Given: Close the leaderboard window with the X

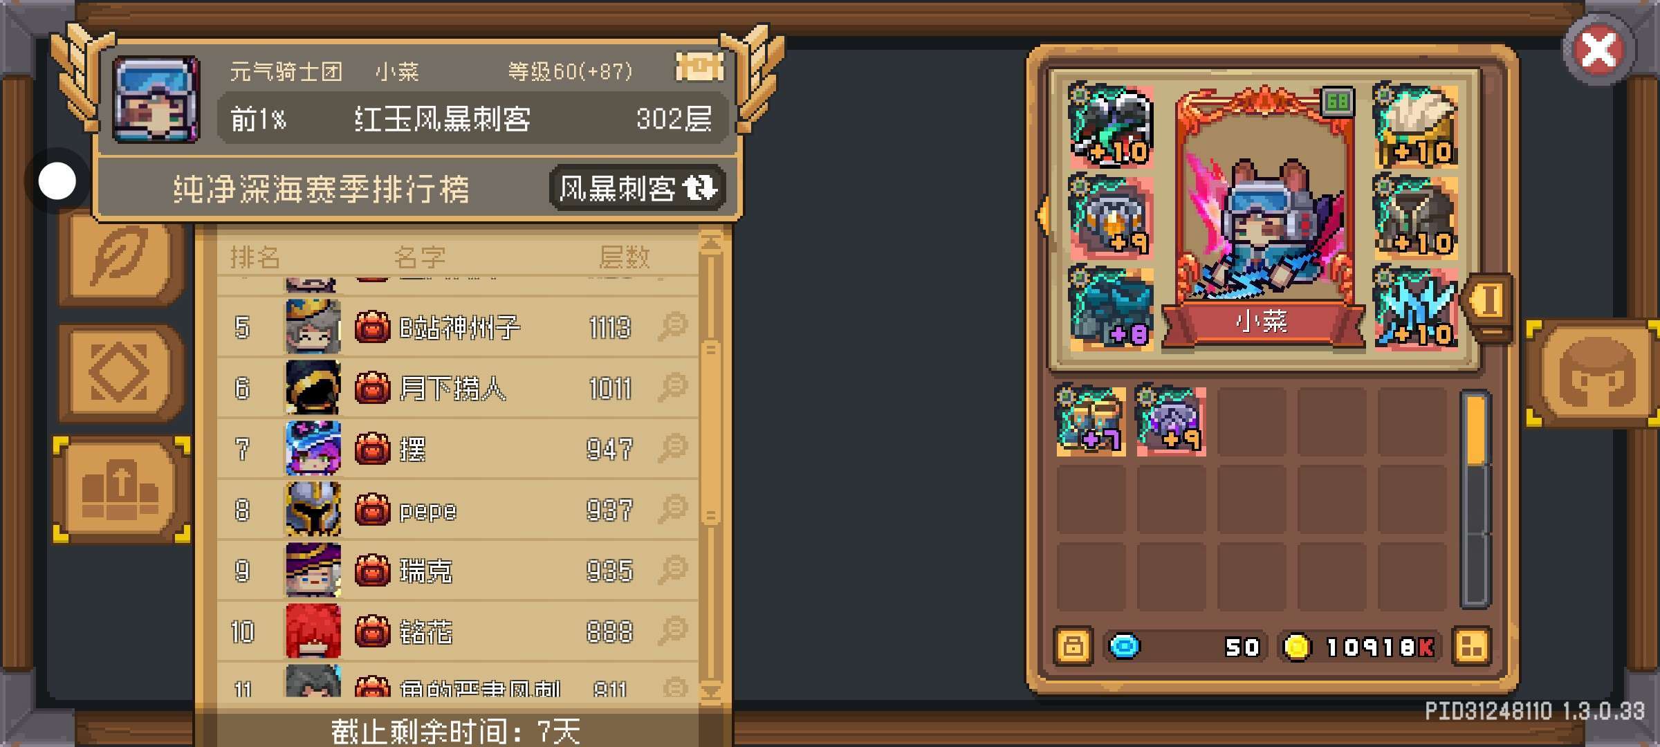Looking at the screenshot, I should 1598,50.
